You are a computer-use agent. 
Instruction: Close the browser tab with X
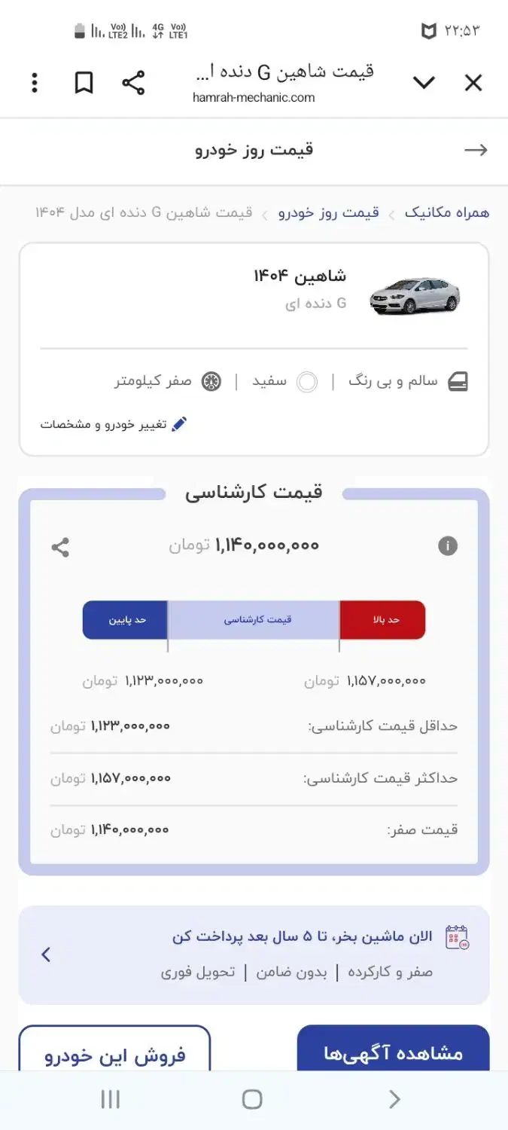click(473, 83)
